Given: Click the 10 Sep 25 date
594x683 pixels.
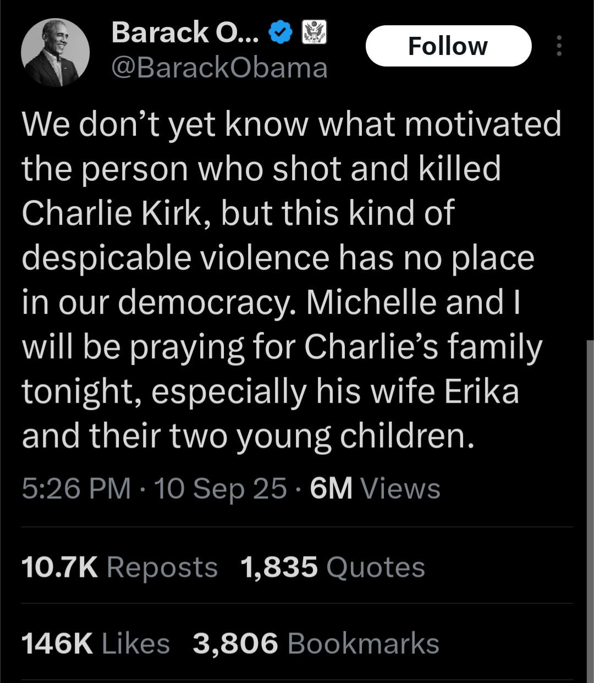Looking at the screenshot, I should click(x=221, y=488).
